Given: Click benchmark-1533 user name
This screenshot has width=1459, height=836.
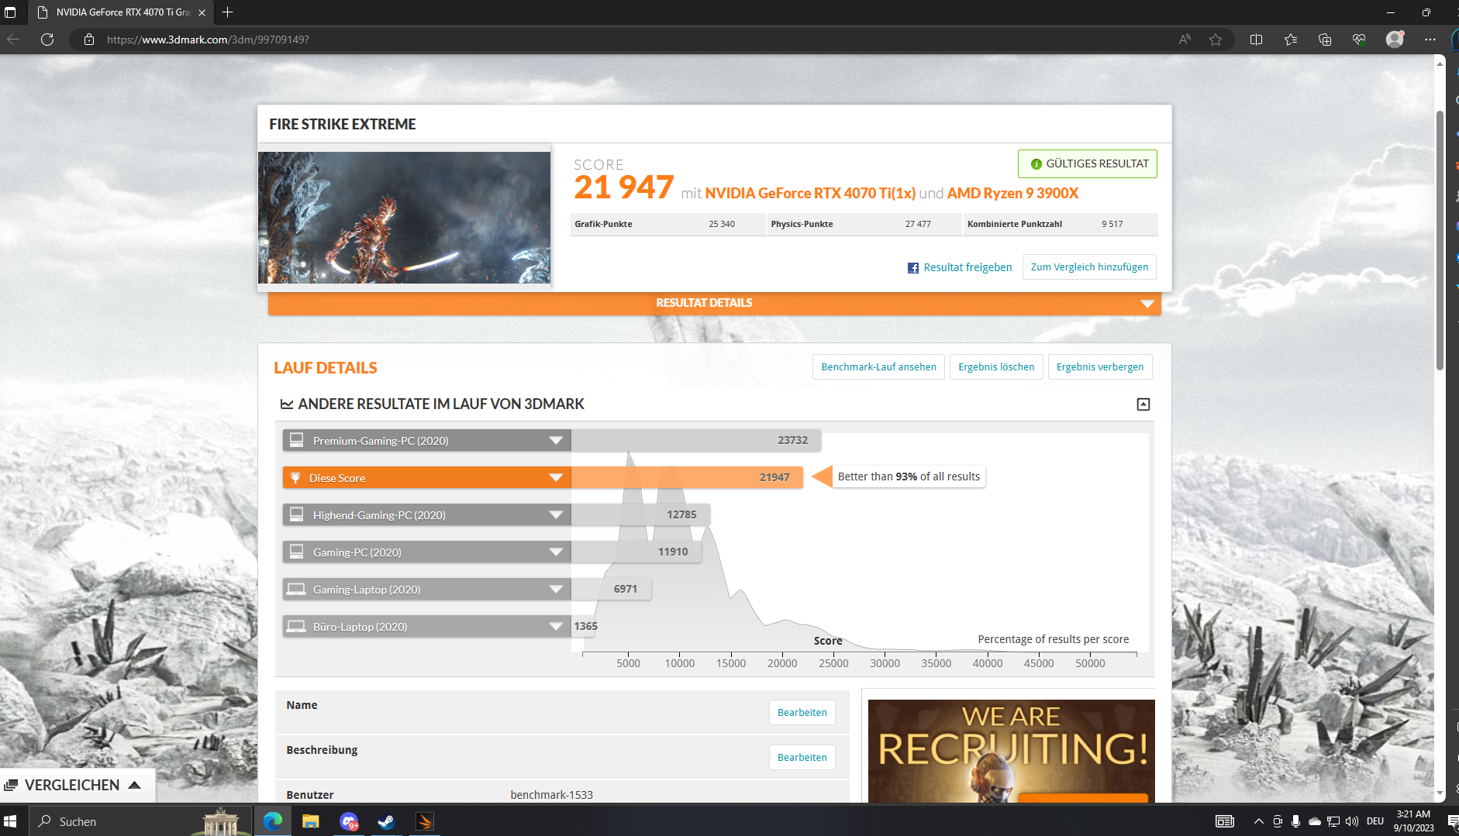Looking at the screenshot, I should (x=551, y=795).
